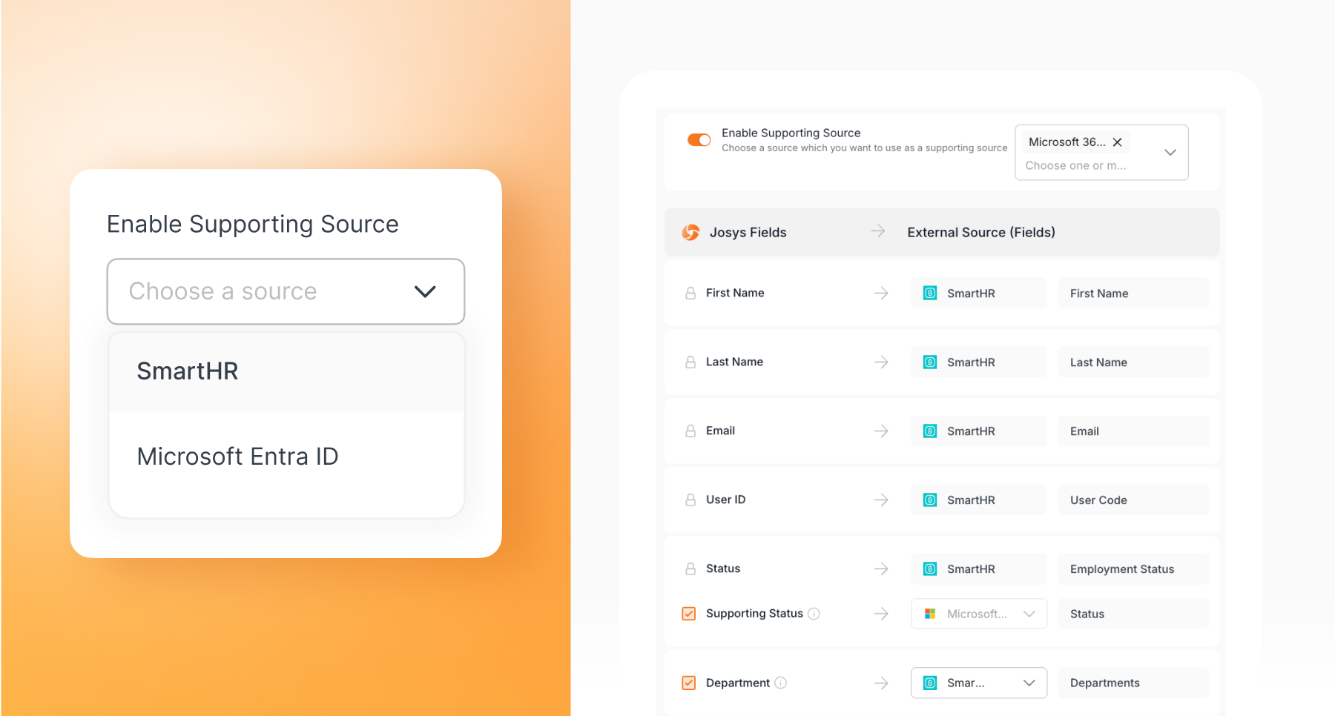The image size is (1335, 716).
Task: Click the Departments external field
Action: 1133,683
